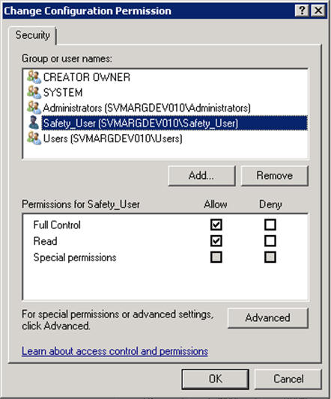Select Users (SVMARGDEV010\Users) entry
This screenshot has height=399, width=331.
pyautogui.click(x=113, y=138)
